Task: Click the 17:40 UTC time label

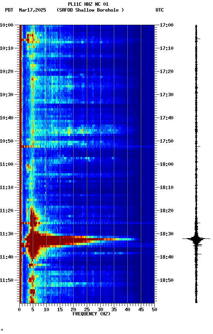Action: pyautogui.click(x=167, y=118)
